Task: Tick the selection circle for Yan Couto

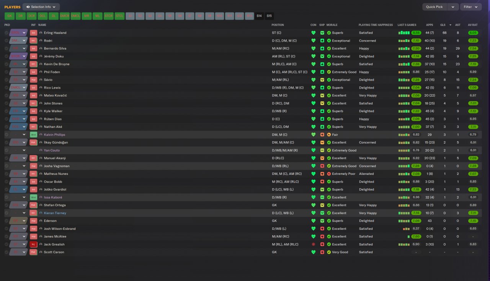Action: click(x=7, y=150)
